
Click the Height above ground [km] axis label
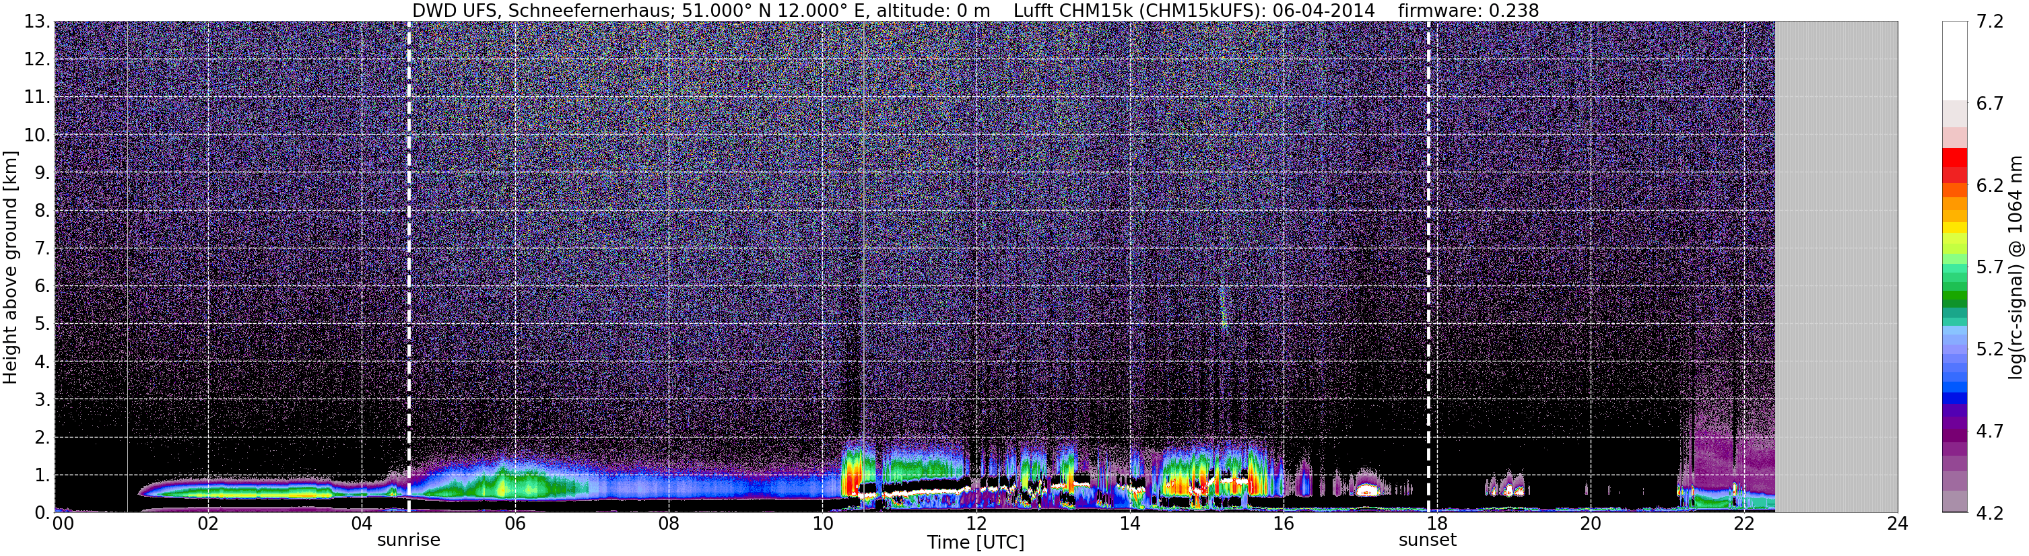point(9,267)
